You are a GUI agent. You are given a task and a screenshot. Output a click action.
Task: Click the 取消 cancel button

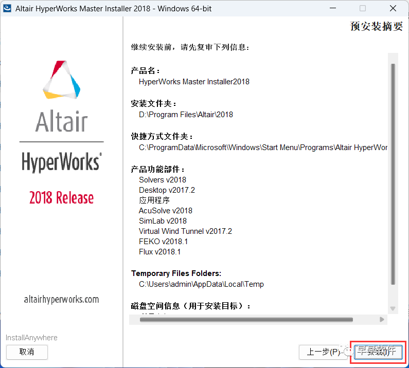pyautogui.click(x=27, y=352)
